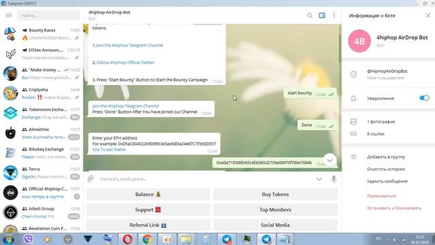This screenshot has height=245, width=435.
Task: Open AimeeDex group chat
Action: (41, 133)
